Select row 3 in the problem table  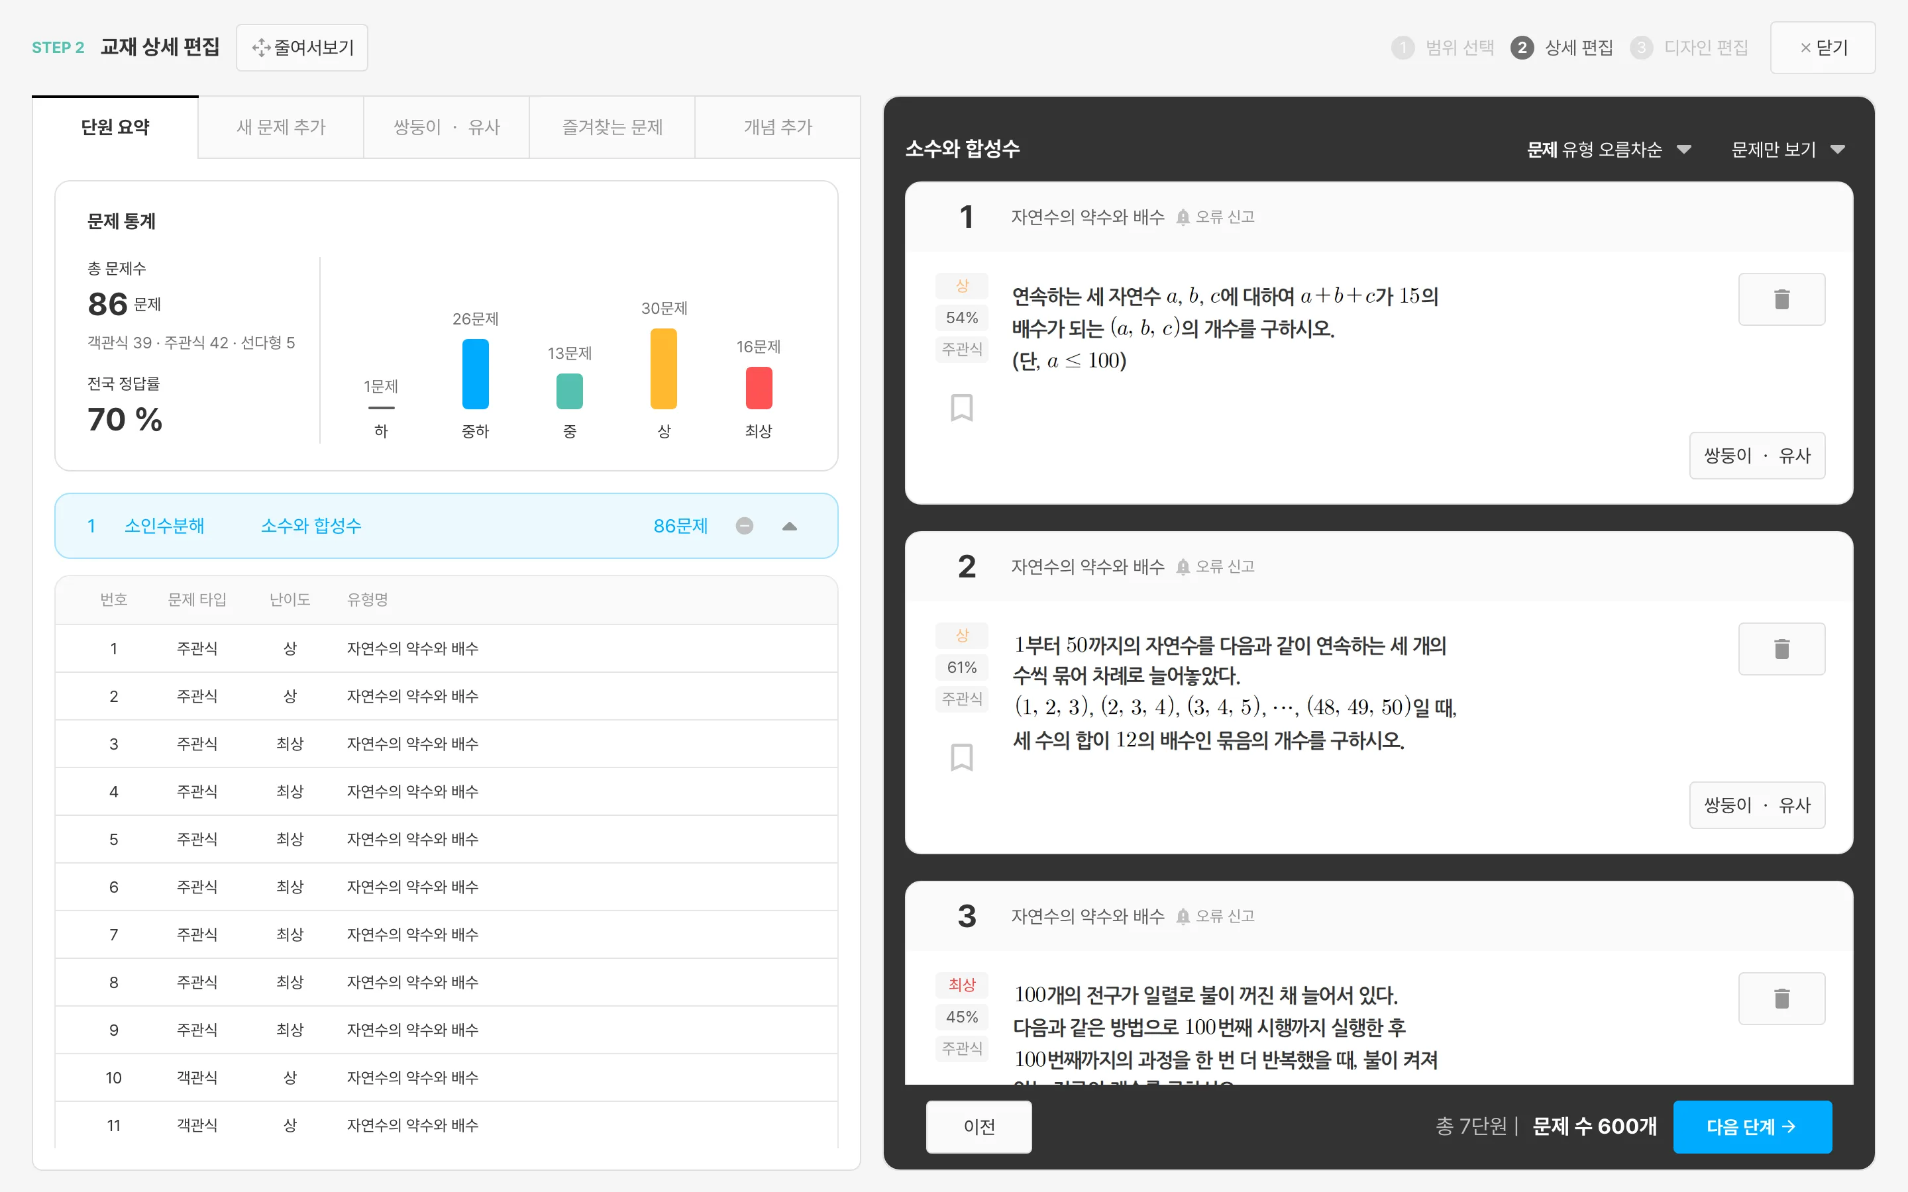[x=447, y=744]
